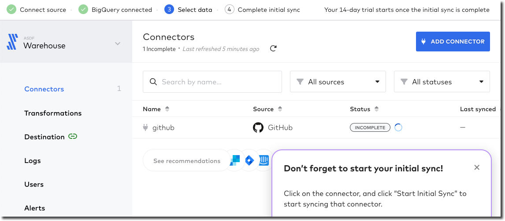This screenshot has height=221, width=505.
Task: Click the Destination link status icon
Action: [73, 137]
